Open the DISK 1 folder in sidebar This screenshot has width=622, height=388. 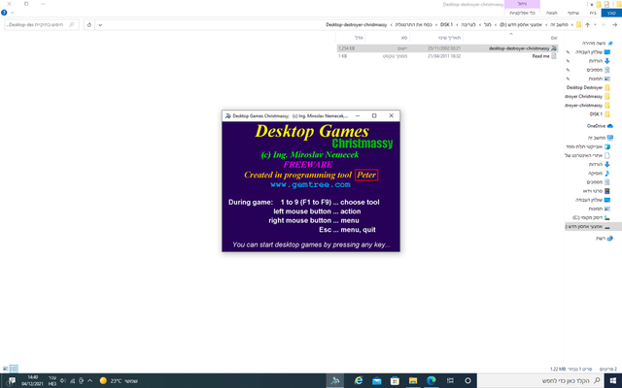pos(600,114)
